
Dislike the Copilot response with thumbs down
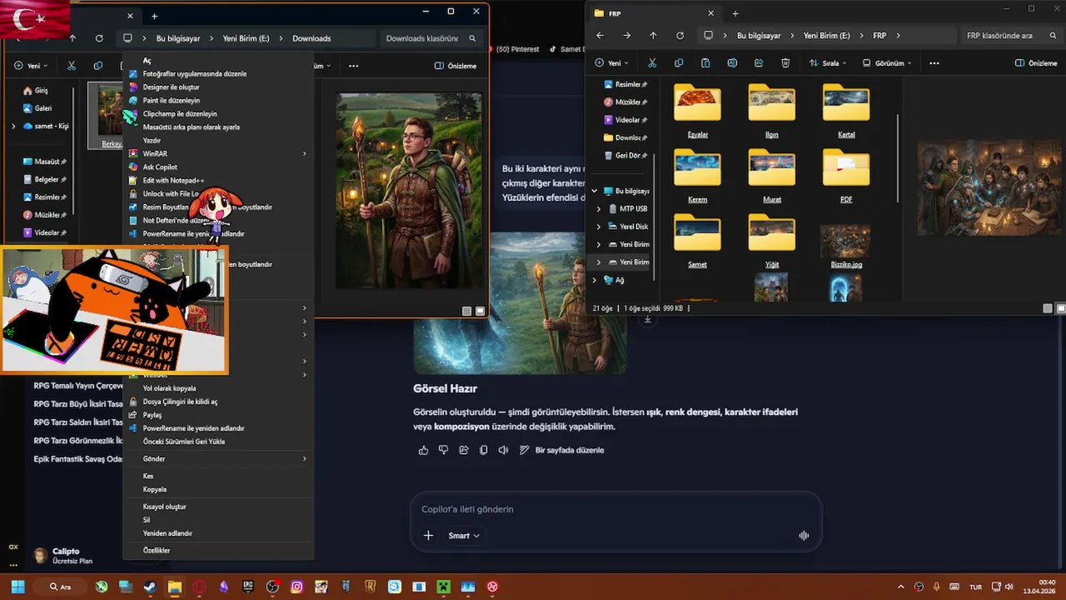(x=443, y=450)
